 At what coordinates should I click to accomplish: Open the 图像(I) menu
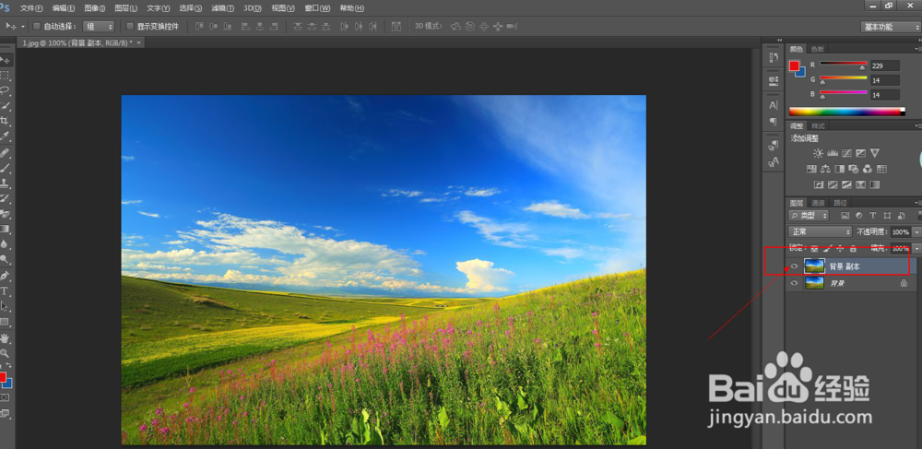coord(95,8)
